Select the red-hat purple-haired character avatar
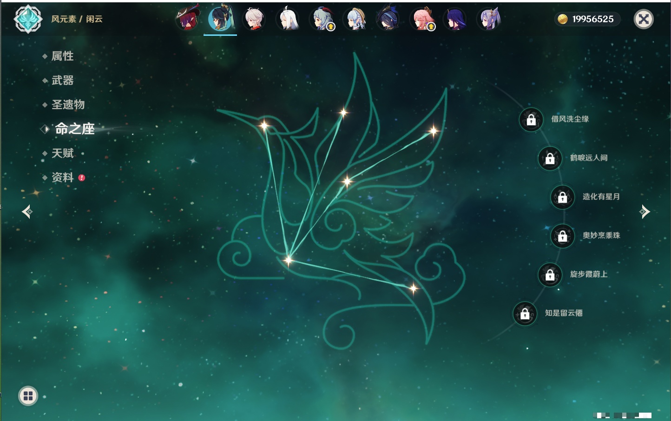Screen dimensions: 671x421 (x=187, y=19)
